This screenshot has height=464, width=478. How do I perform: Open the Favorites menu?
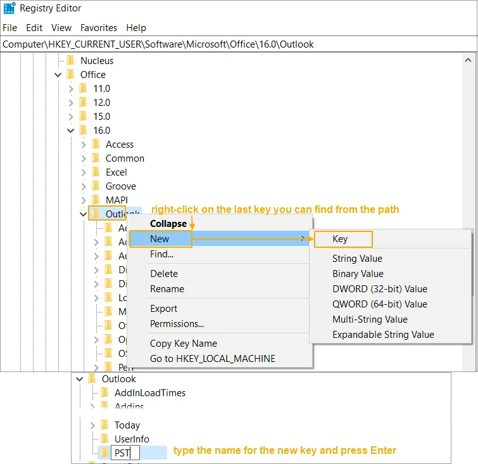[99, 28]
